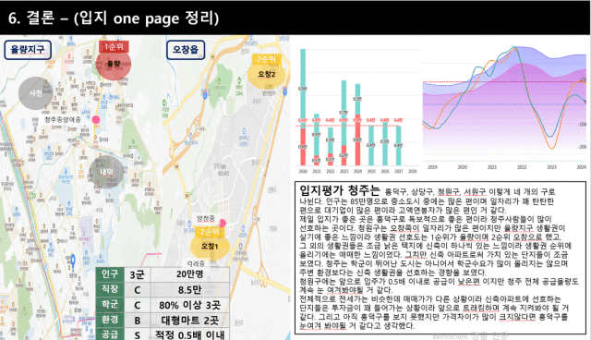Click the 2순위 tag above 오창2
The width and height of the screenshot is (591, 340).
(267, 59)
